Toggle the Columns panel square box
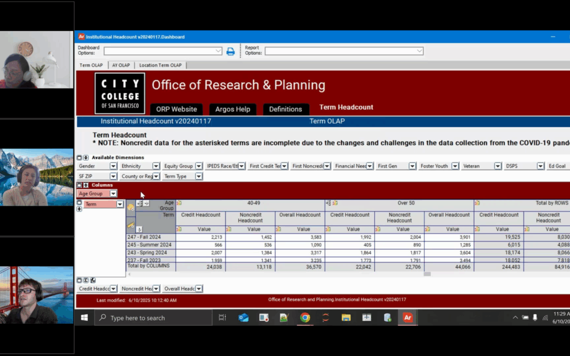Image resolution: width=570 pixels, height=356 pixels. 79,185
